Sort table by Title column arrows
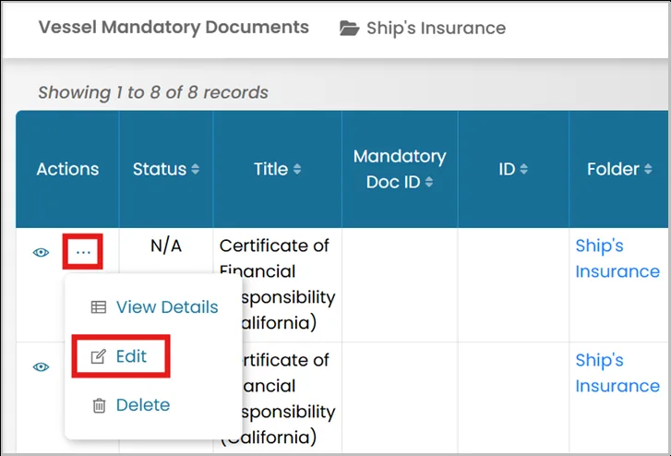Screen dimensions: 671x456 (x=297, y=169)
